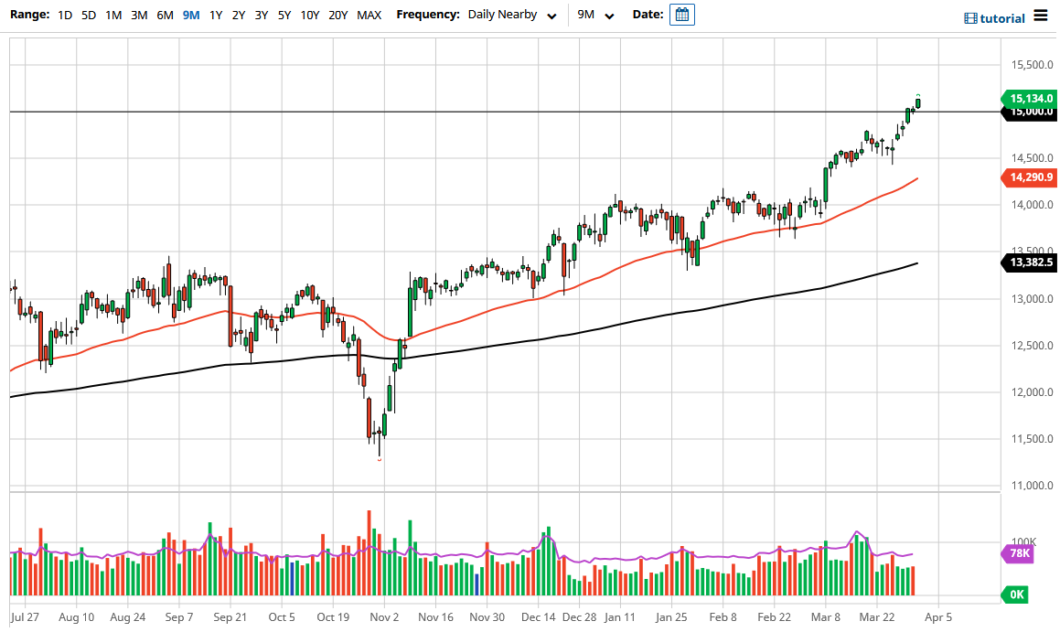
Task: Select the 20Y range
Action: coord(337,15)
